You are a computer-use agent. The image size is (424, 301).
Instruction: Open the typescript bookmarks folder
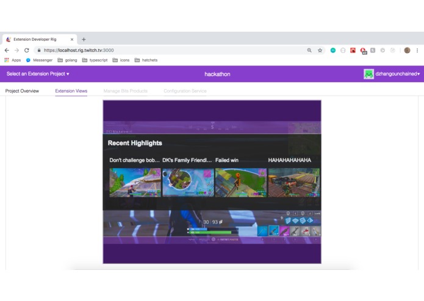(95, 60)
